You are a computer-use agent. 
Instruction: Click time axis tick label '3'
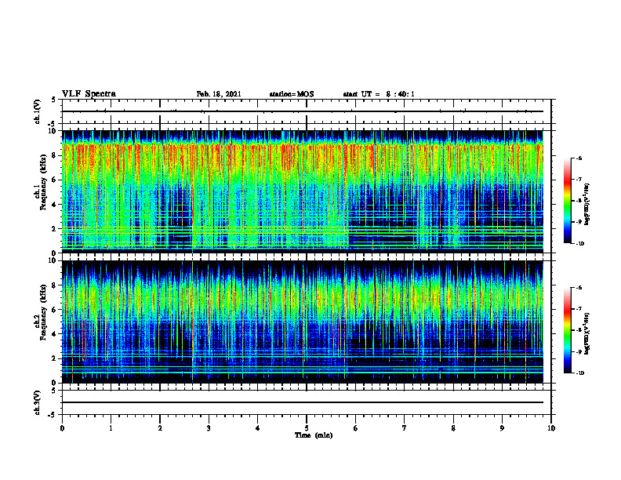point(209,428)
